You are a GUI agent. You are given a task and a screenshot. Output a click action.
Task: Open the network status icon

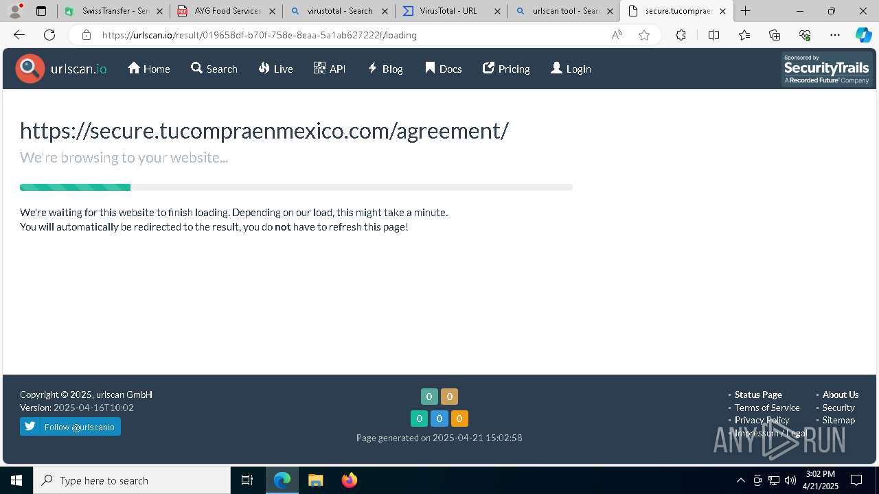(774, 480)
